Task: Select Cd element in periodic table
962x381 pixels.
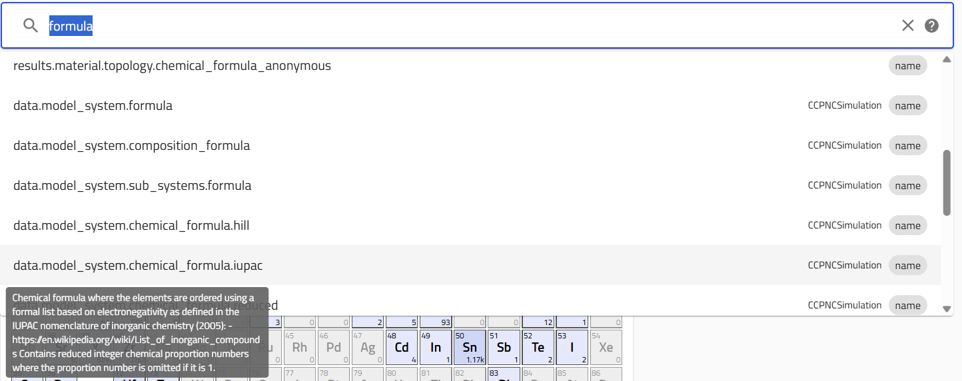Action: click(402, 347)
